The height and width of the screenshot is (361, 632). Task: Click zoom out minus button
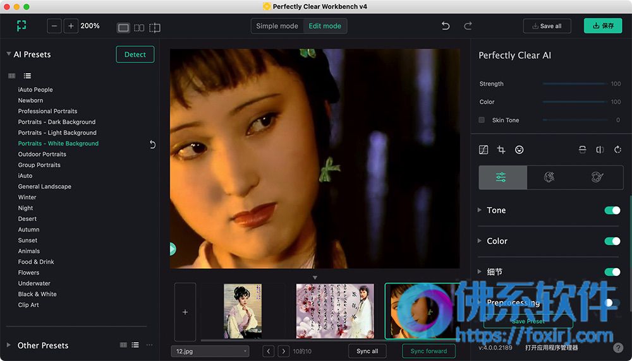[55, 26]
